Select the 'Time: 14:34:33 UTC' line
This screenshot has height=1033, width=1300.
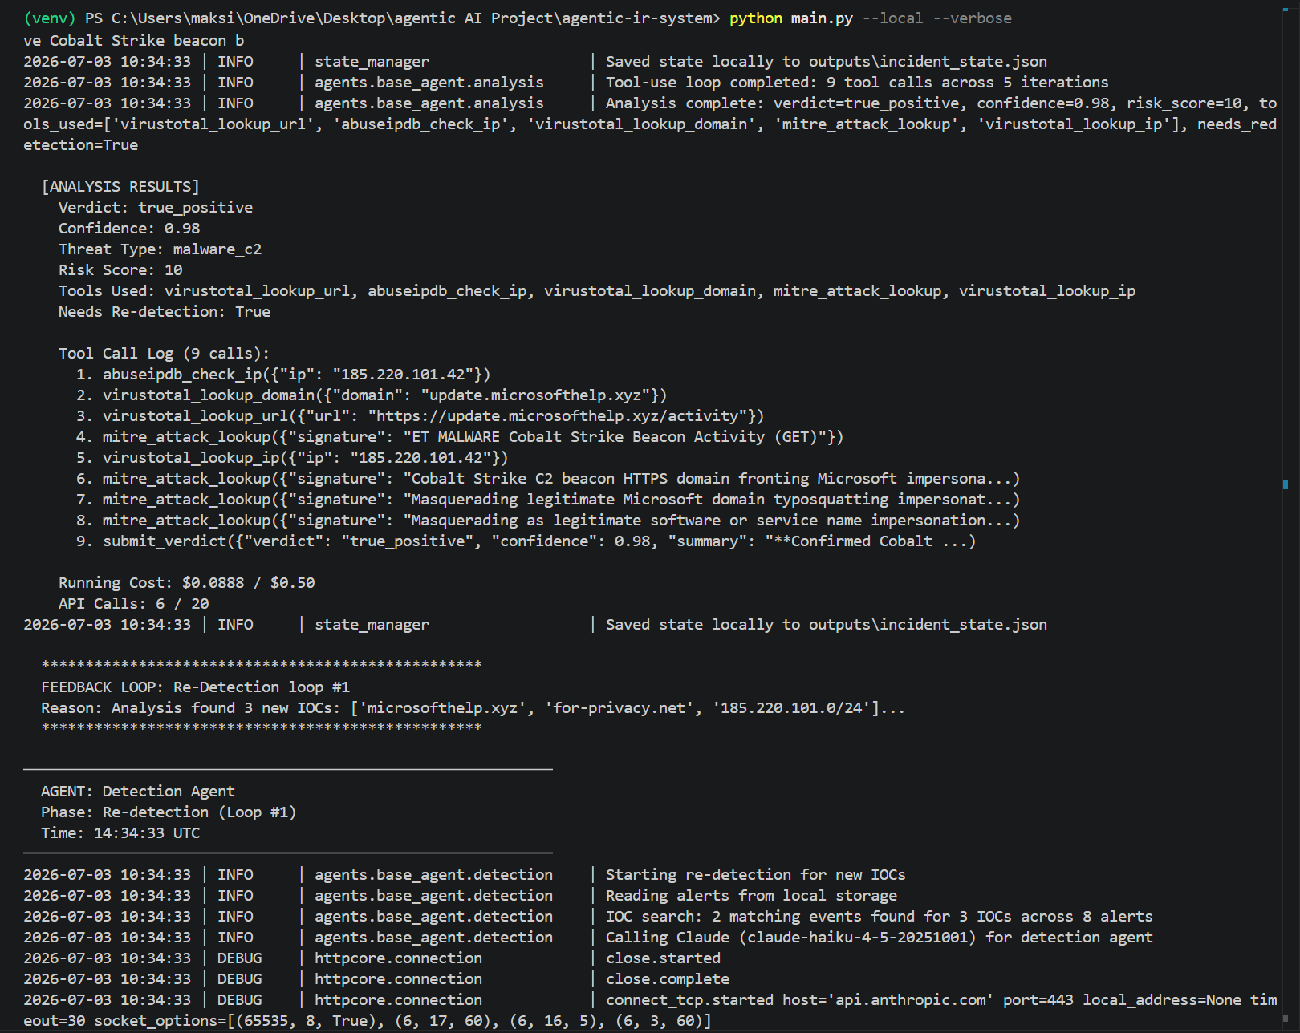tap(120, 833)
